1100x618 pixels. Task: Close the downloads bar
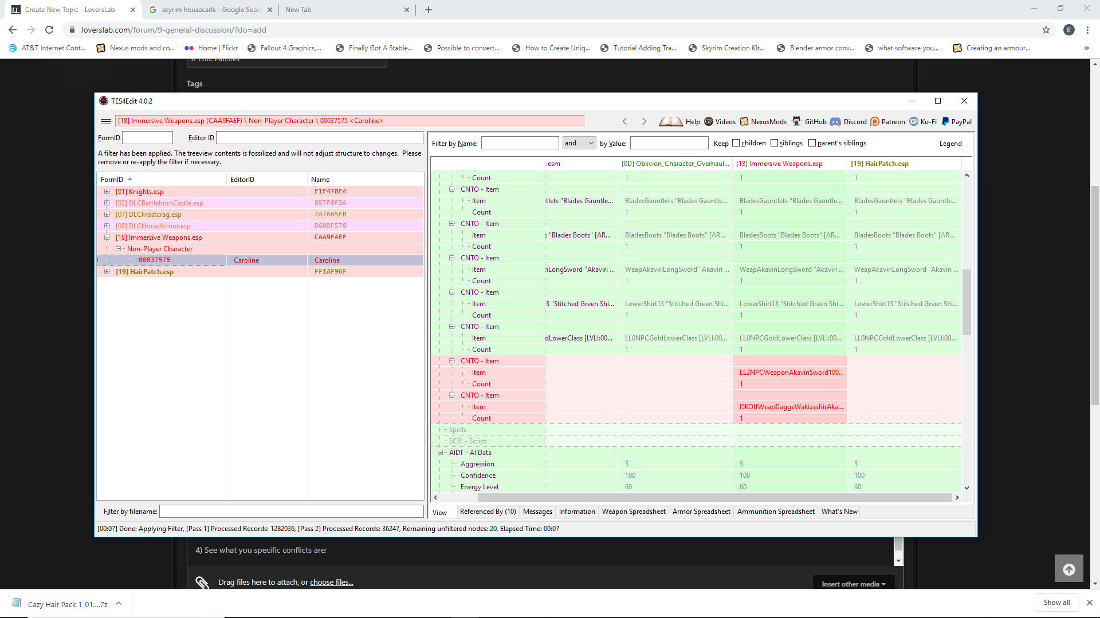tap(1090, 603)
